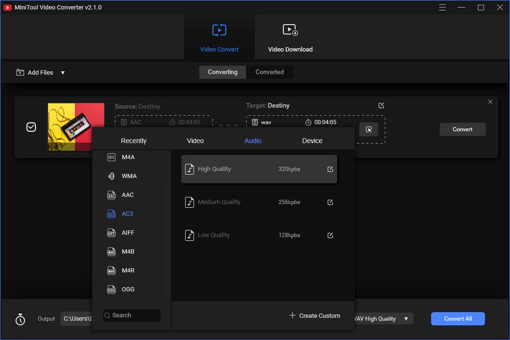Click the 256kbps bitrate text
510x340 pixels.
pos(289,202)
